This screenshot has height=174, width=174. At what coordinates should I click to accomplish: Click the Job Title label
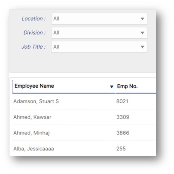(x=34, y=47)
